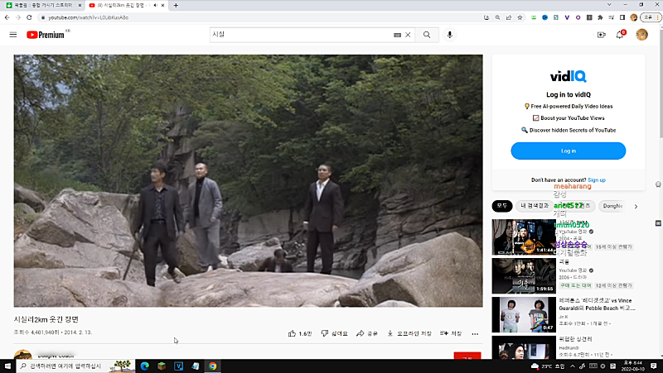This screenshot has width=663, height=373.
Task: Show hidden system tray icons chevron
Action: pos(573,366)
